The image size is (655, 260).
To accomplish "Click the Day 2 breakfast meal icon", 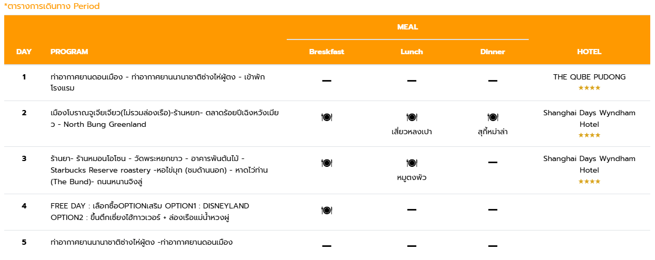I will 327,117.
